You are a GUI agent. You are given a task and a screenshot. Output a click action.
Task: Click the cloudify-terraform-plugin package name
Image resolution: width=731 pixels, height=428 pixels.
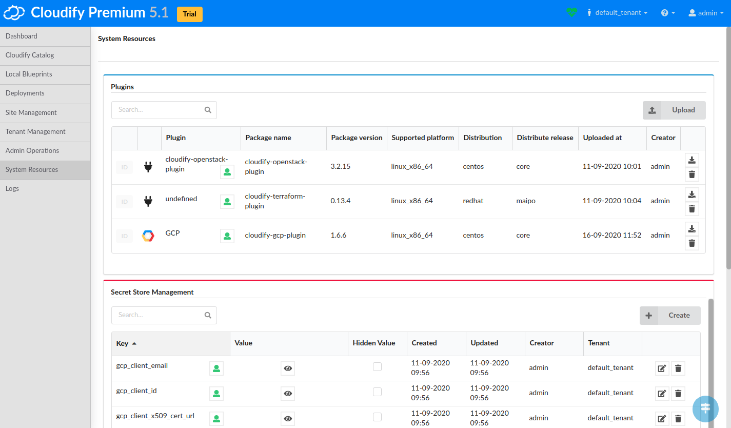tap(275, 201)
